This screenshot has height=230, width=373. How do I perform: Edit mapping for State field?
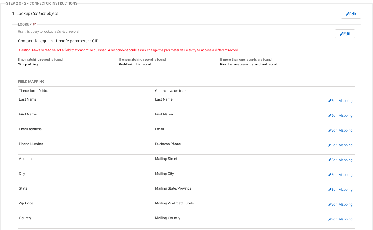(x=340, y=190)
